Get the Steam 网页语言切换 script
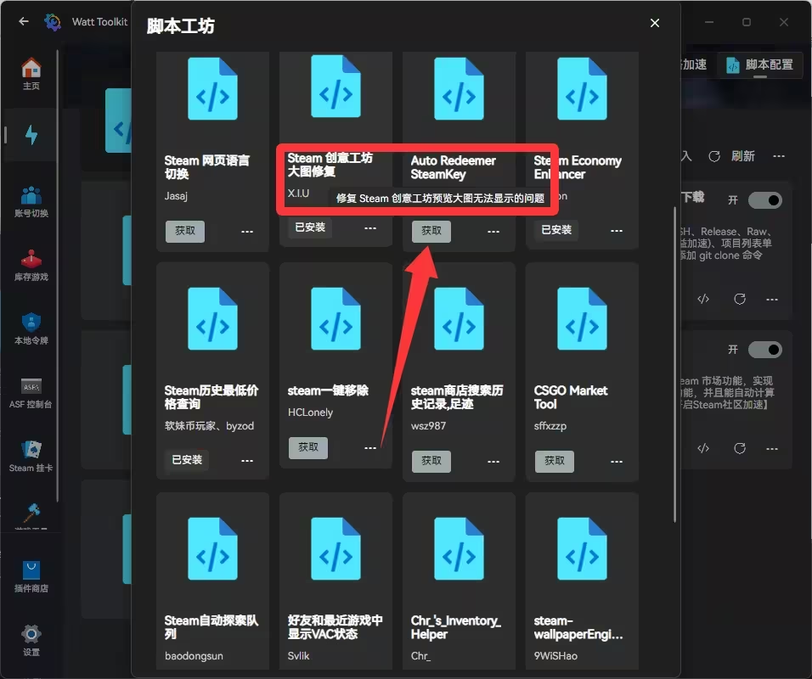Viewport: 812px width, 679px height. point(185,231)
